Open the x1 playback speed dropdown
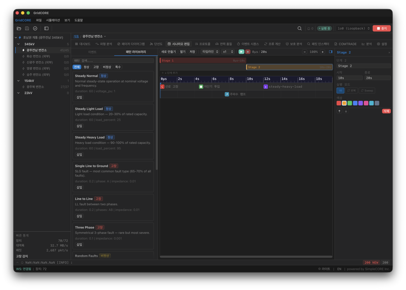Screen dimensions: 406x290 click(x=228, y=52)
